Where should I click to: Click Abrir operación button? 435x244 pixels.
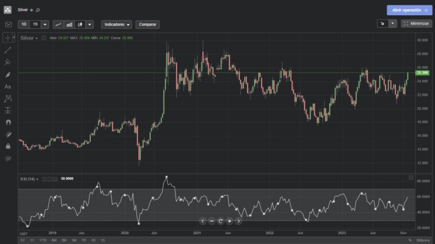pyautogui.click(x=409, y=10)
